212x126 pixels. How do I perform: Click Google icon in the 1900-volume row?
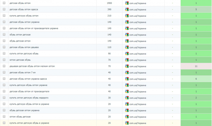pos(127,3)
